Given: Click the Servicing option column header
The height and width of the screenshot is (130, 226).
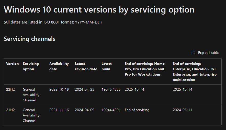Looking at the screenshot, I should [31, 66].
